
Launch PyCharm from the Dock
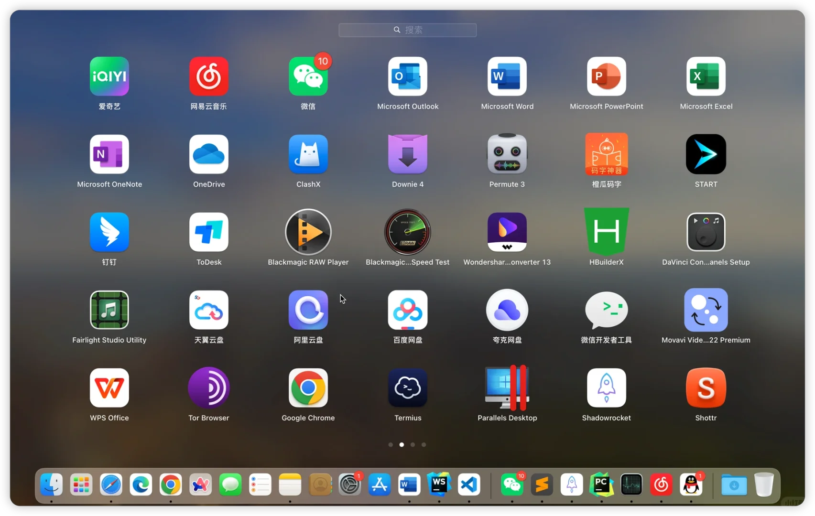pyautogui.click(x=601, y=485)
